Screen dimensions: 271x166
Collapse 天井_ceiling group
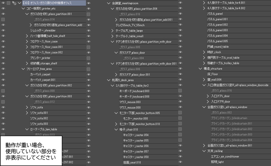pos(204,151)
